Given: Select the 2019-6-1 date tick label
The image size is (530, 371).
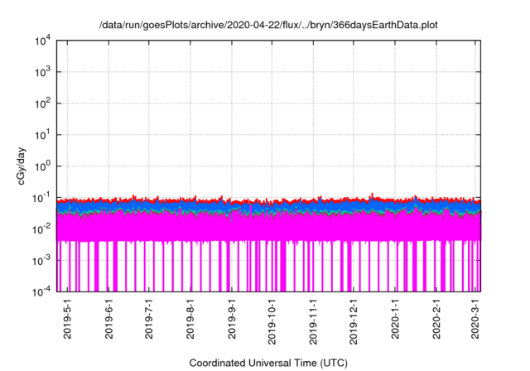Looking at the screenshot, I should 109,319.
